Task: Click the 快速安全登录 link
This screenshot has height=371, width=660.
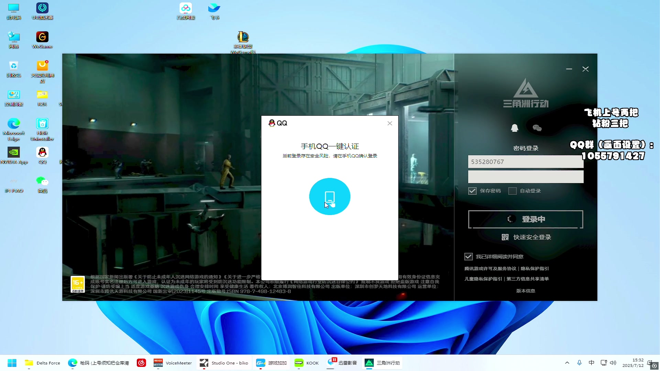Action: point(532,237)
